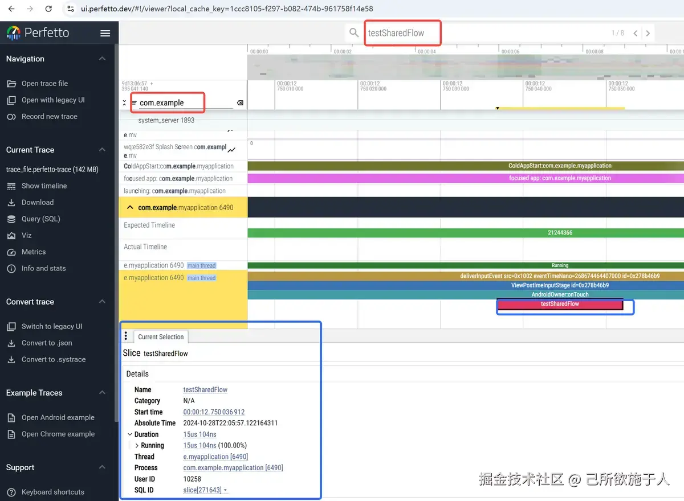Select the focused app slice bar

[x=466, y=178]
